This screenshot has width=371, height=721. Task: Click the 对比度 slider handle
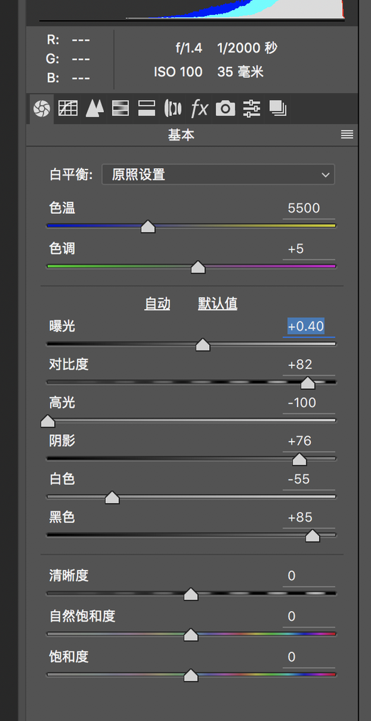[x=308, y=383]
